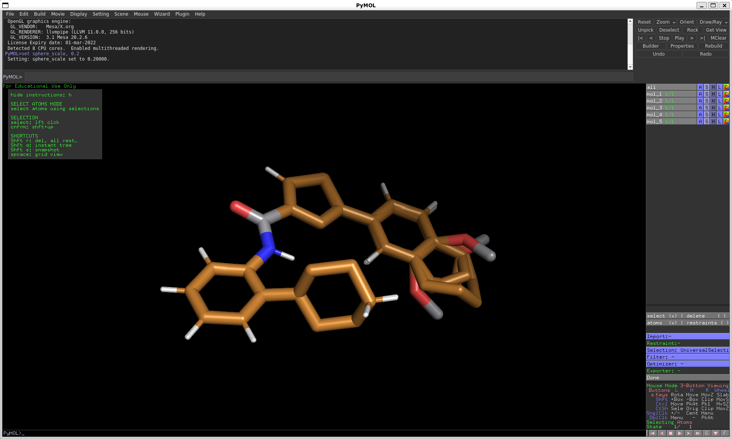Viewport: 732px width, 439px height.
Task: Expand the Optimizer: - wizard entry
Action: (x=688, y=364)
